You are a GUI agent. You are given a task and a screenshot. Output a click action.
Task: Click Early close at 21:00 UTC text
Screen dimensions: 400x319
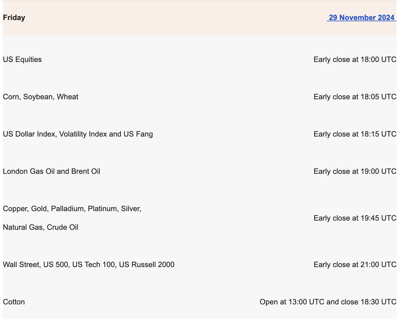coord(355,264)
